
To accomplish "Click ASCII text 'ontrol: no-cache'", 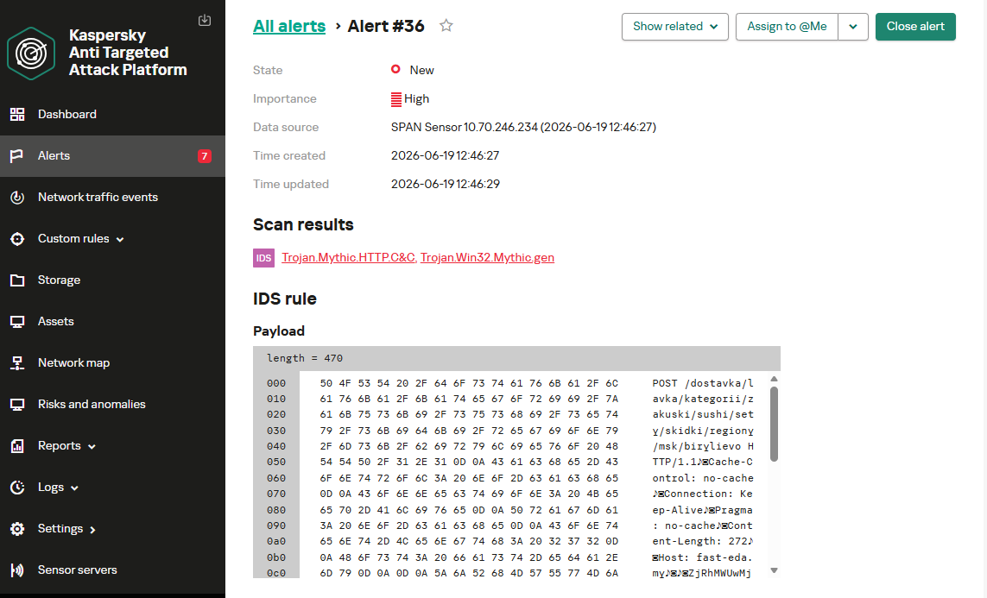I will click(703, 479).
